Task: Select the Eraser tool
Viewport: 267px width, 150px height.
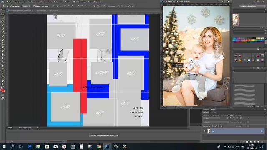Action: (3, 51)
